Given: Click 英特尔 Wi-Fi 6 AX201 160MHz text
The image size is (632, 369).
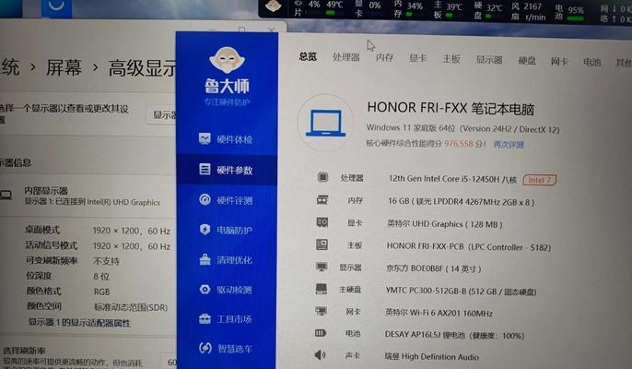Looking at the screenshot, I should (439, 313).
